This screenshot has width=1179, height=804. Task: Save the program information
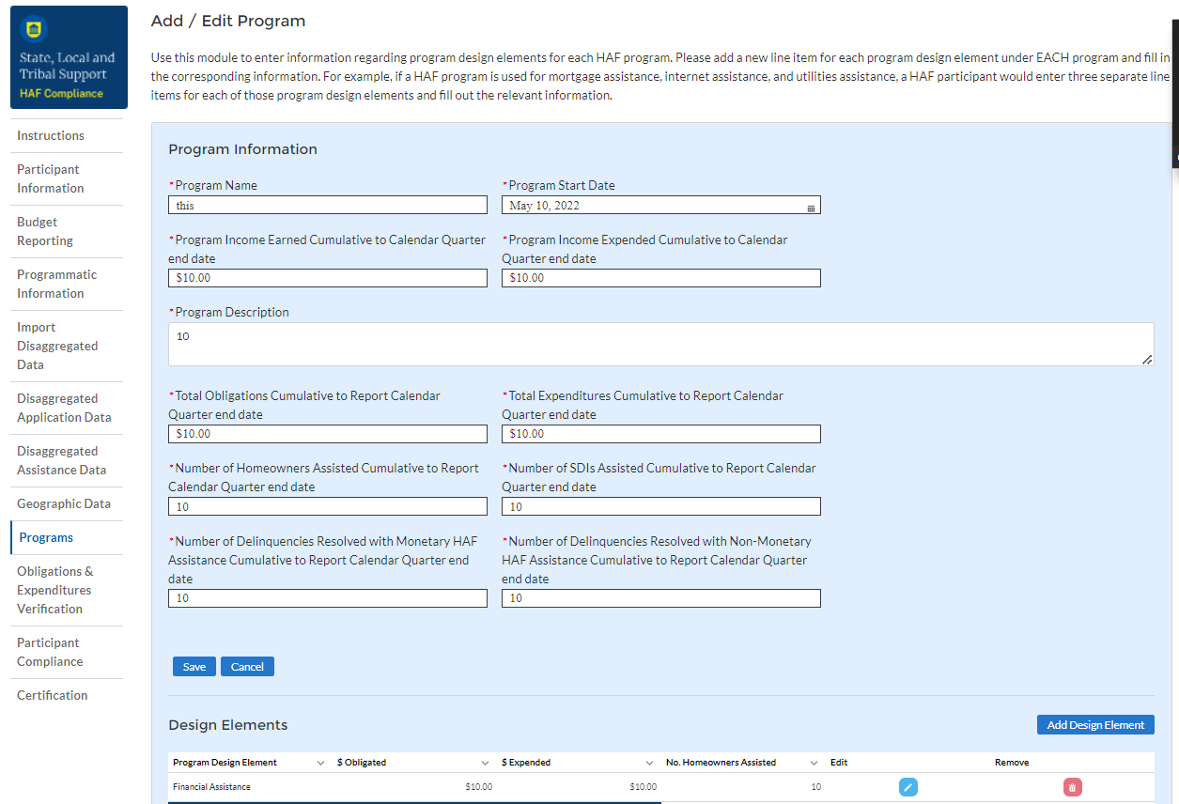tap(194, 667)
